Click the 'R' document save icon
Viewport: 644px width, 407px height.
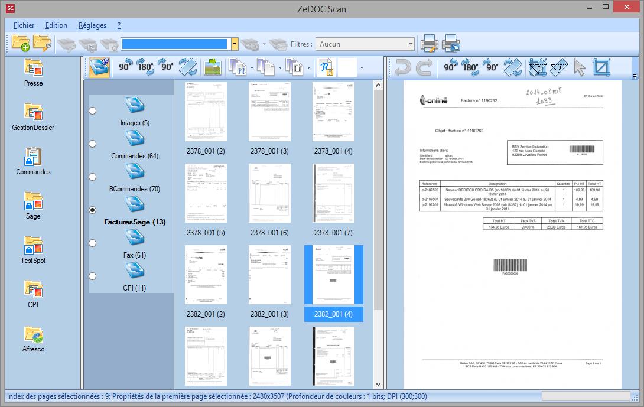[326, 67]
